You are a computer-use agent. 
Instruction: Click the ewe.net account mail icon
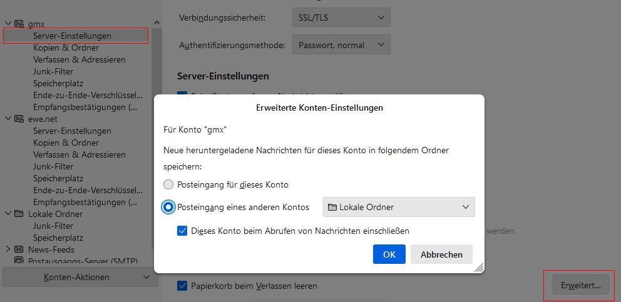click(x=19, y=119)
